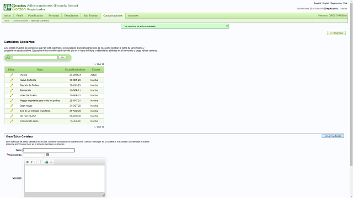Switch language to English
Viewport: 353px width, 198px height.
coord(326,3)
